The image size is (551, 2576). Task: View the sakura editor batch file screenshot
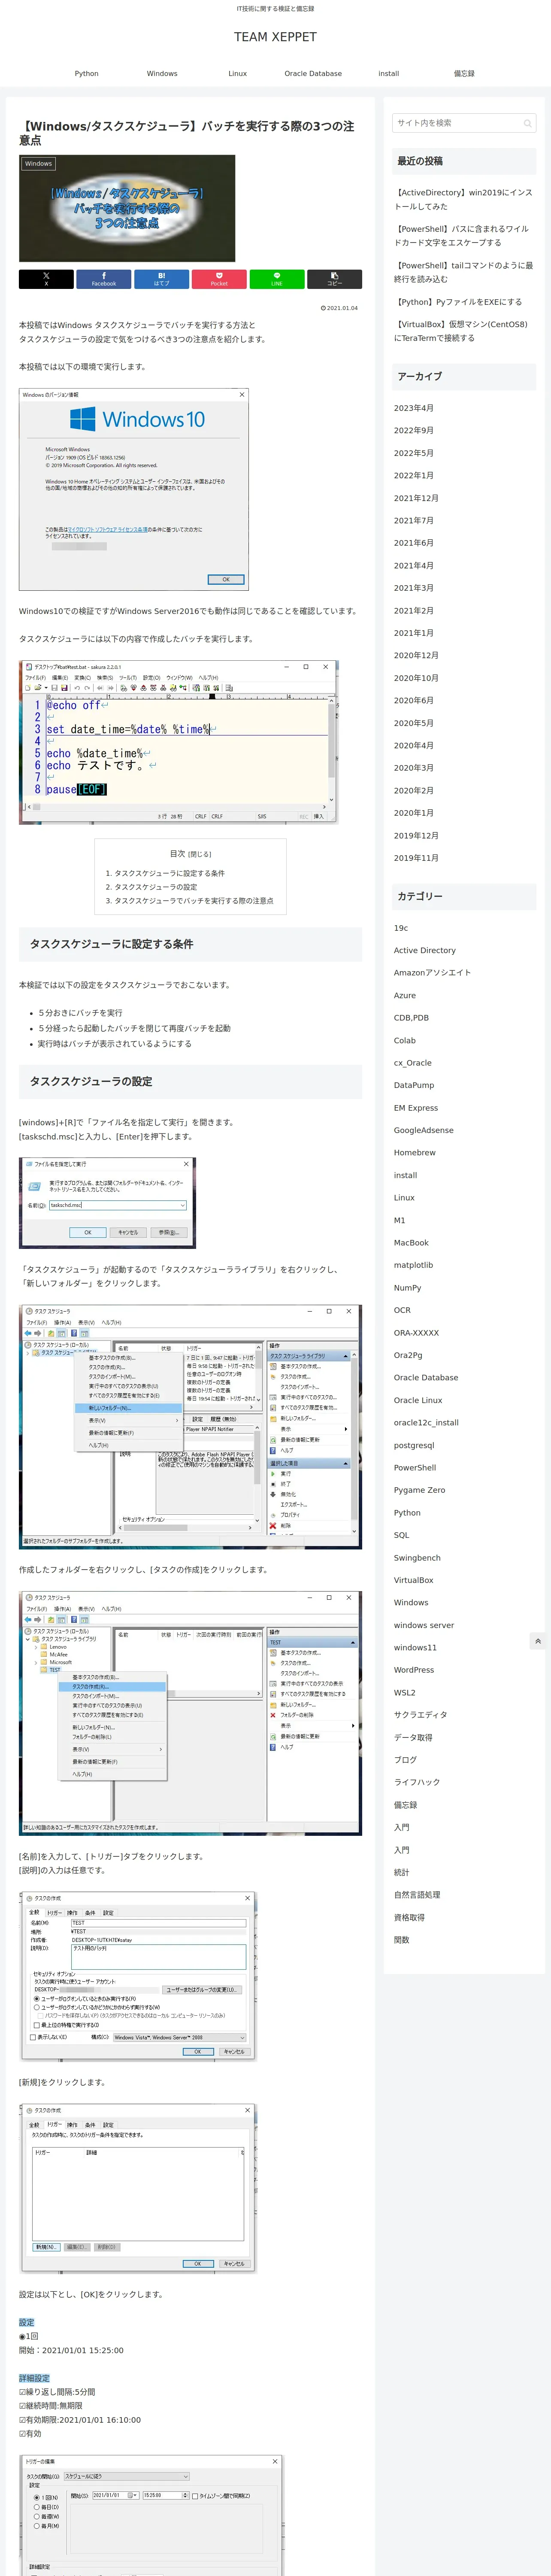tap(178, 742)
